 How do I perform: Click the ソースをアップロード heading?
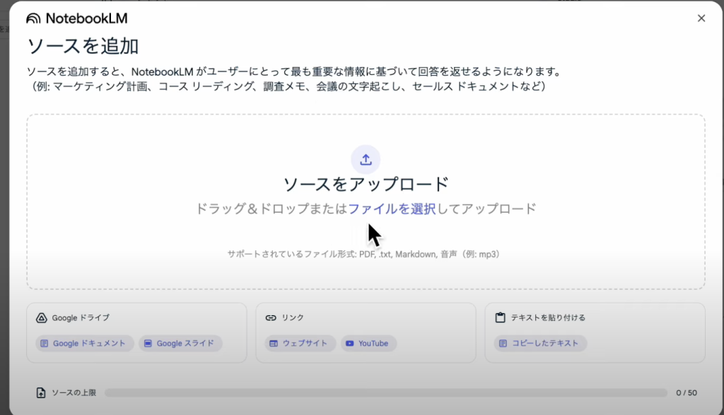366,185
